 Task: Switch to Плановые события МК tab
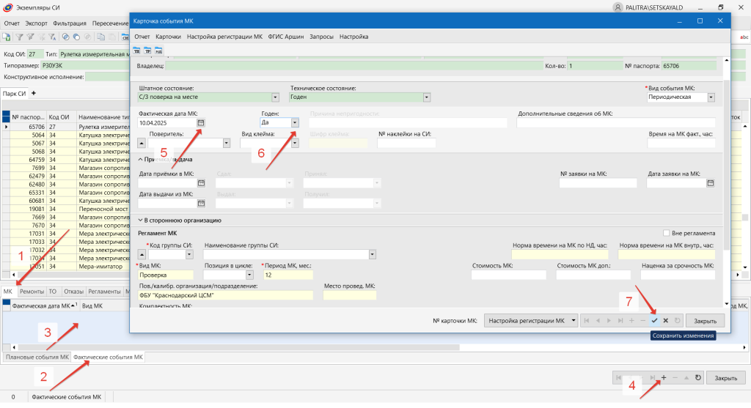[37, 357]
